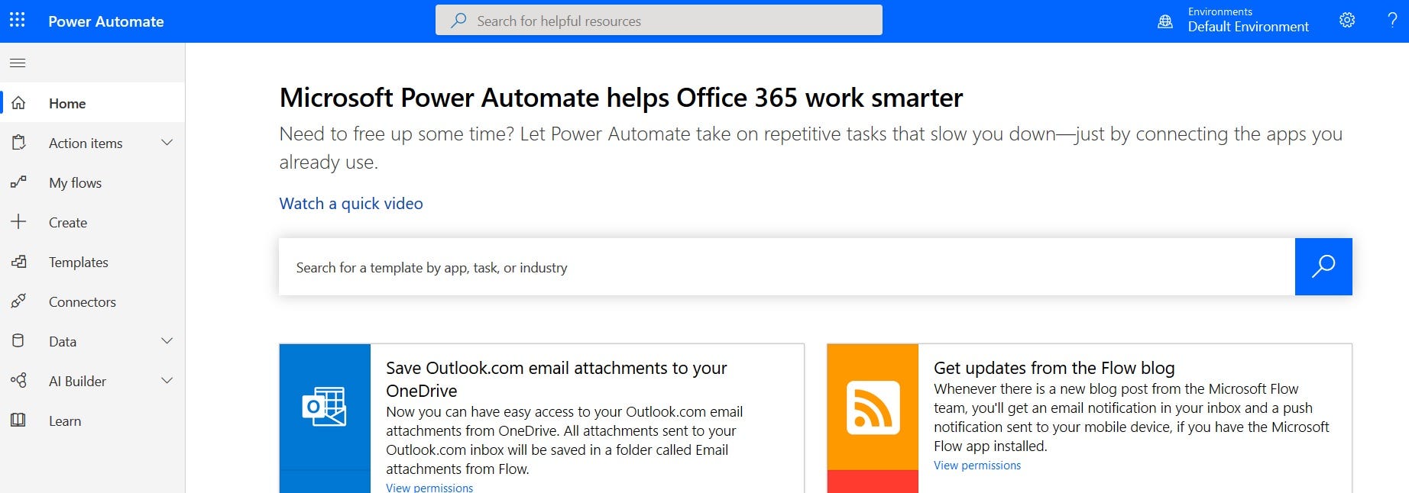This screenshot has height=493, width=1409.
Task: Click the Flow blog template description text
Action: pos(1132,417)
